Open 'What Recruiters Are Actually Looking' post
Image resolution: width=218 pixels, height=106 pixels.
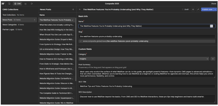57,25
